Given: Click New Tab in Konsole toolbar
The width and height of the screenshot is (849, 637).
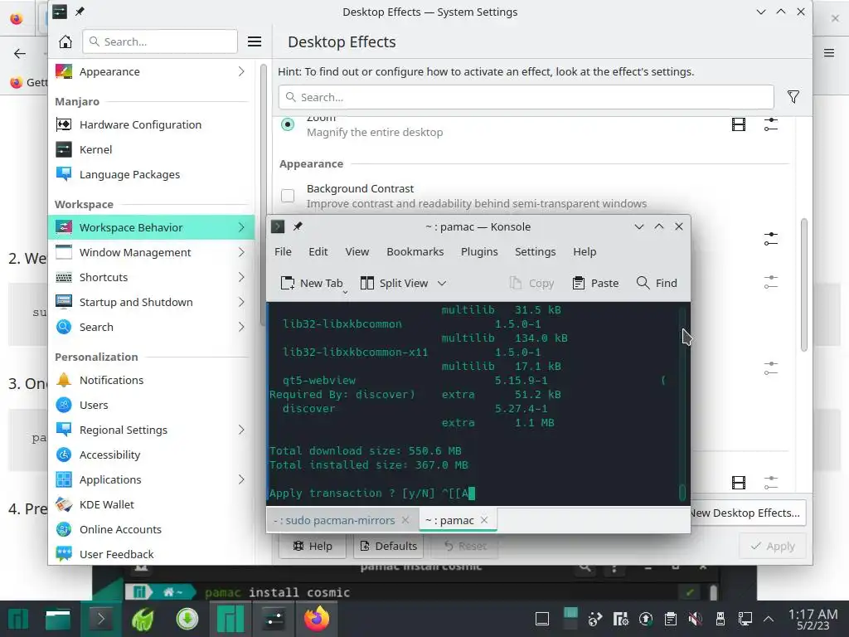Looking at the screenshot, I should pyautogui.click(x=312, y=283).
